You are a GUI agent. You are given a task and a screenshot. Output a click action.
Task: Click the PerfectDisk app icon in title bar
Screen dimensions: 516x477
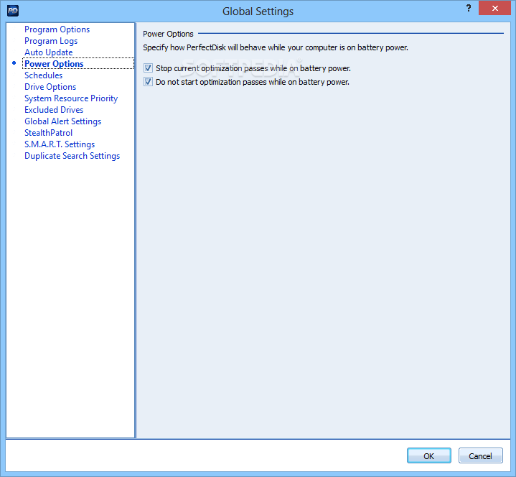[x=12, y=11]
